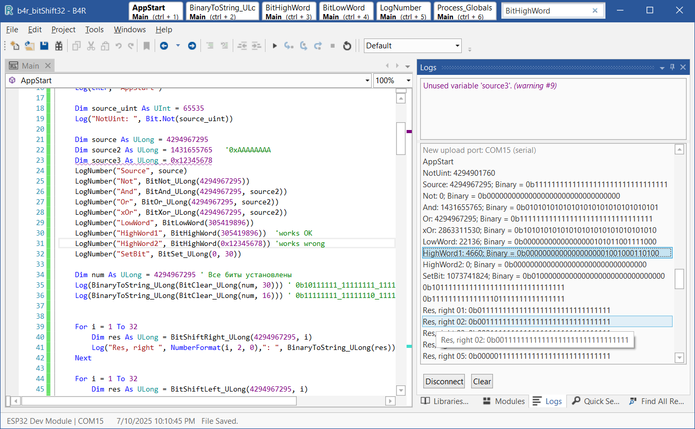Screen dimensions: 695x429
Task: Open the Help menu
Action: coord(164,30)
